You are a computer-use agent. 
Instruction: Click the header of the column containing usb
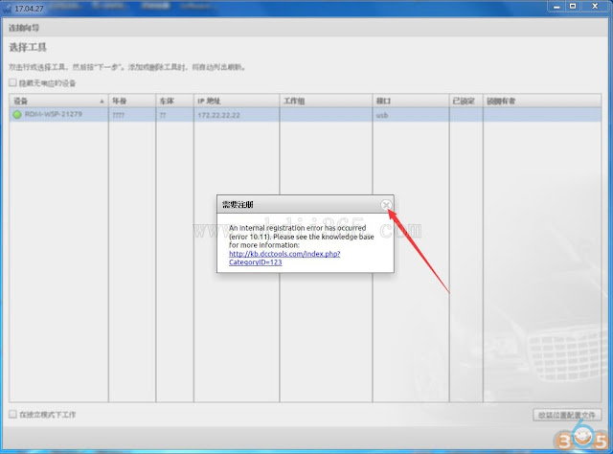(411, 101)
